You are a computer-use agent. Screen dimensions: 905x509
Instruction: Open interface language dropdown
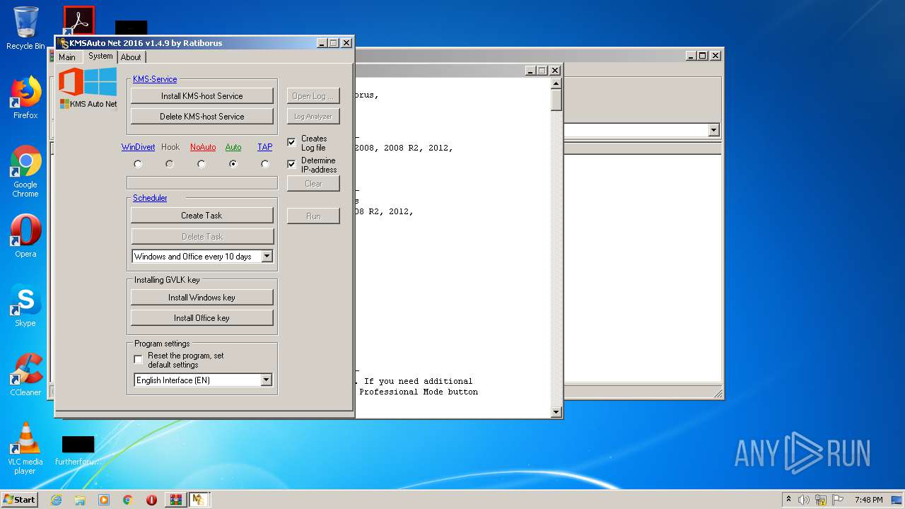point(266,380)
